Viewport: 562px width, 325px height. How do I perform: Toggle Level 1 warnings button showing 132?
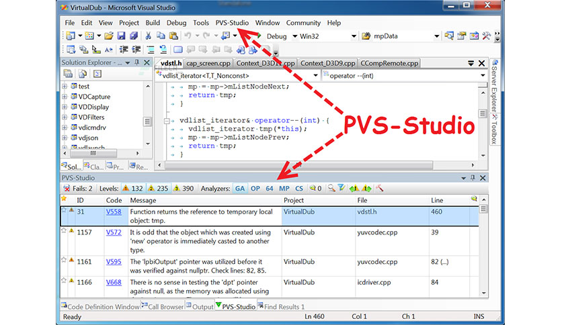[132, 188]
